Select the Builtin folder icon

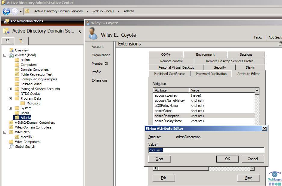(17, 60)
